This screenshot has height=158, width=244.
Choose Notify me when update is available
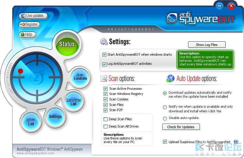coord(165,107)
